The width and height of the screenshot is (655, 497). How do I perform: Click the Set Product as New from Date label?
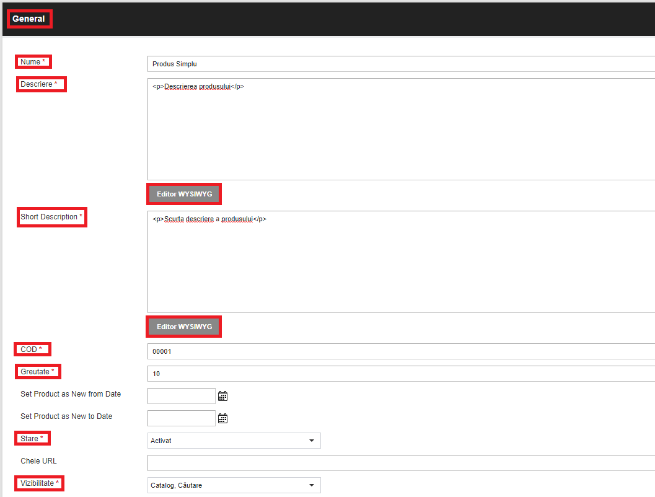pyautogui.click(x=71, y=394)
